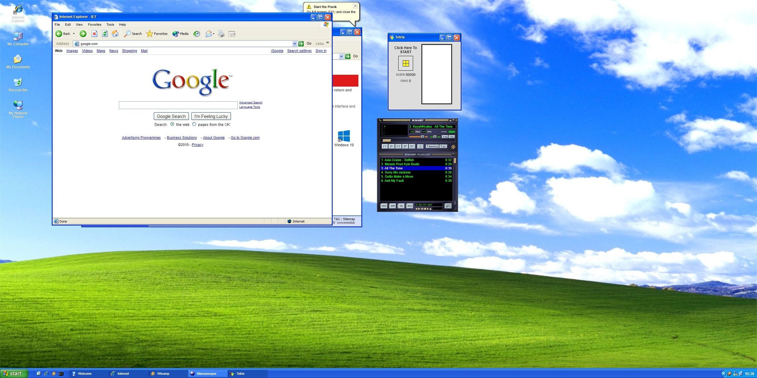
Task: Click the Print icon in IE toolbar
Action: point(221,34)
